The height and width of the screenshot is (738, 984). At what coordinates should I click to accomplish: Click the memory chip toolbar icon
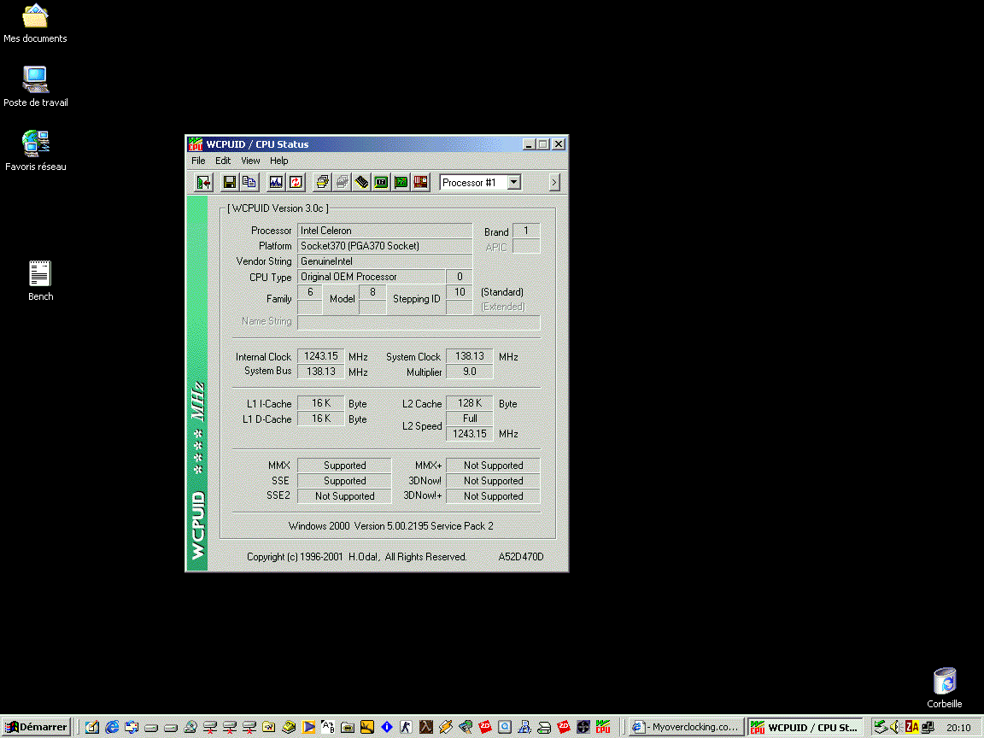pyautogui.click(x=362, y=183)
